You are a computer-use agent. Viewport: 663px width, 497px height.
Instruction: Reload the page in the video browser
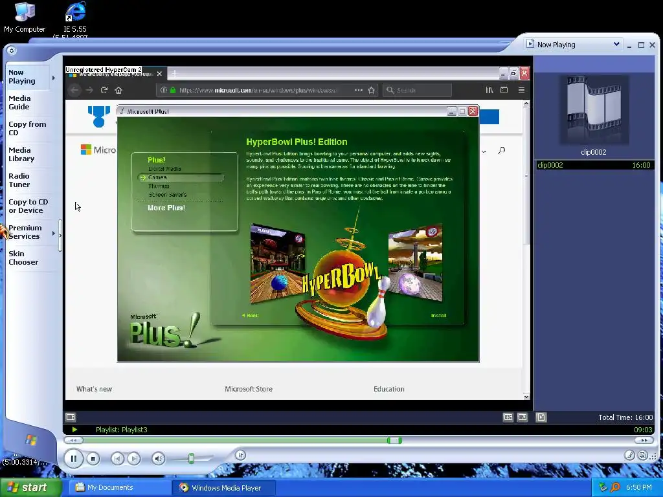point(104,90)
